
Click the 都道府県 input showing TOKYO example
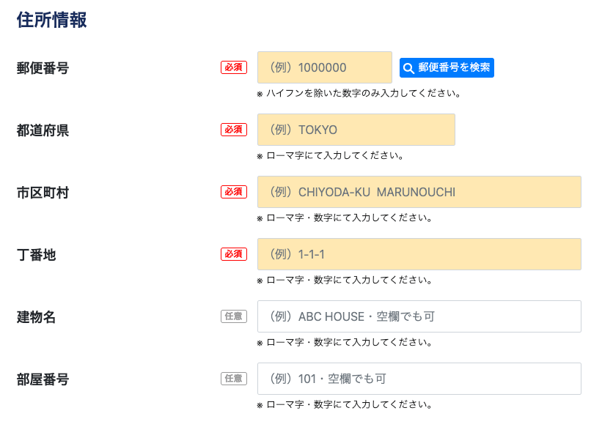[356, 130]
